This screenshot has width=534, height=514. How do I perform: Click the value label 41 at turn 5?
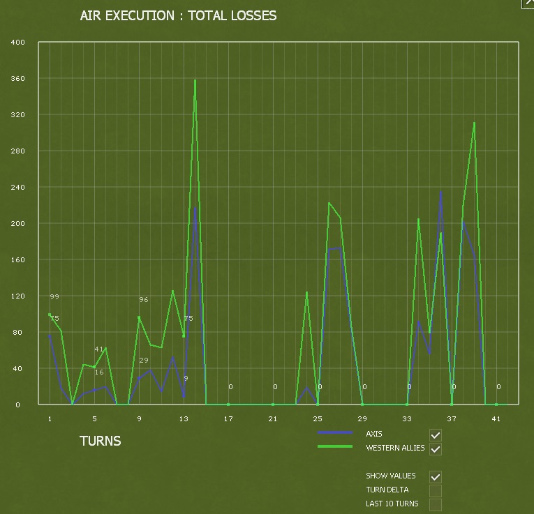98,349
